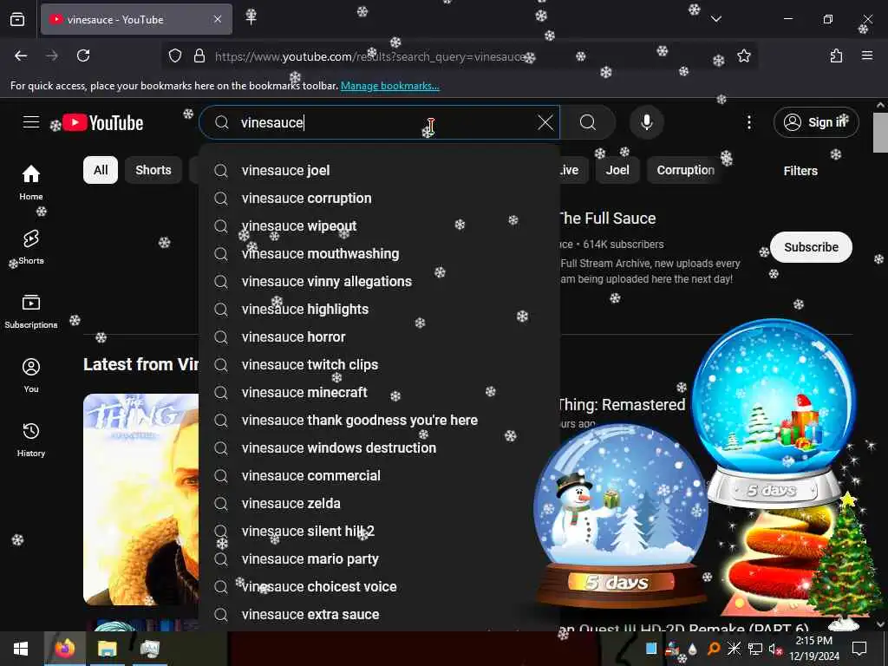The height and width of the screenshot is (666, 888).
Task: Choose suggestion vinesauce highlights
Action: [380, 310]
